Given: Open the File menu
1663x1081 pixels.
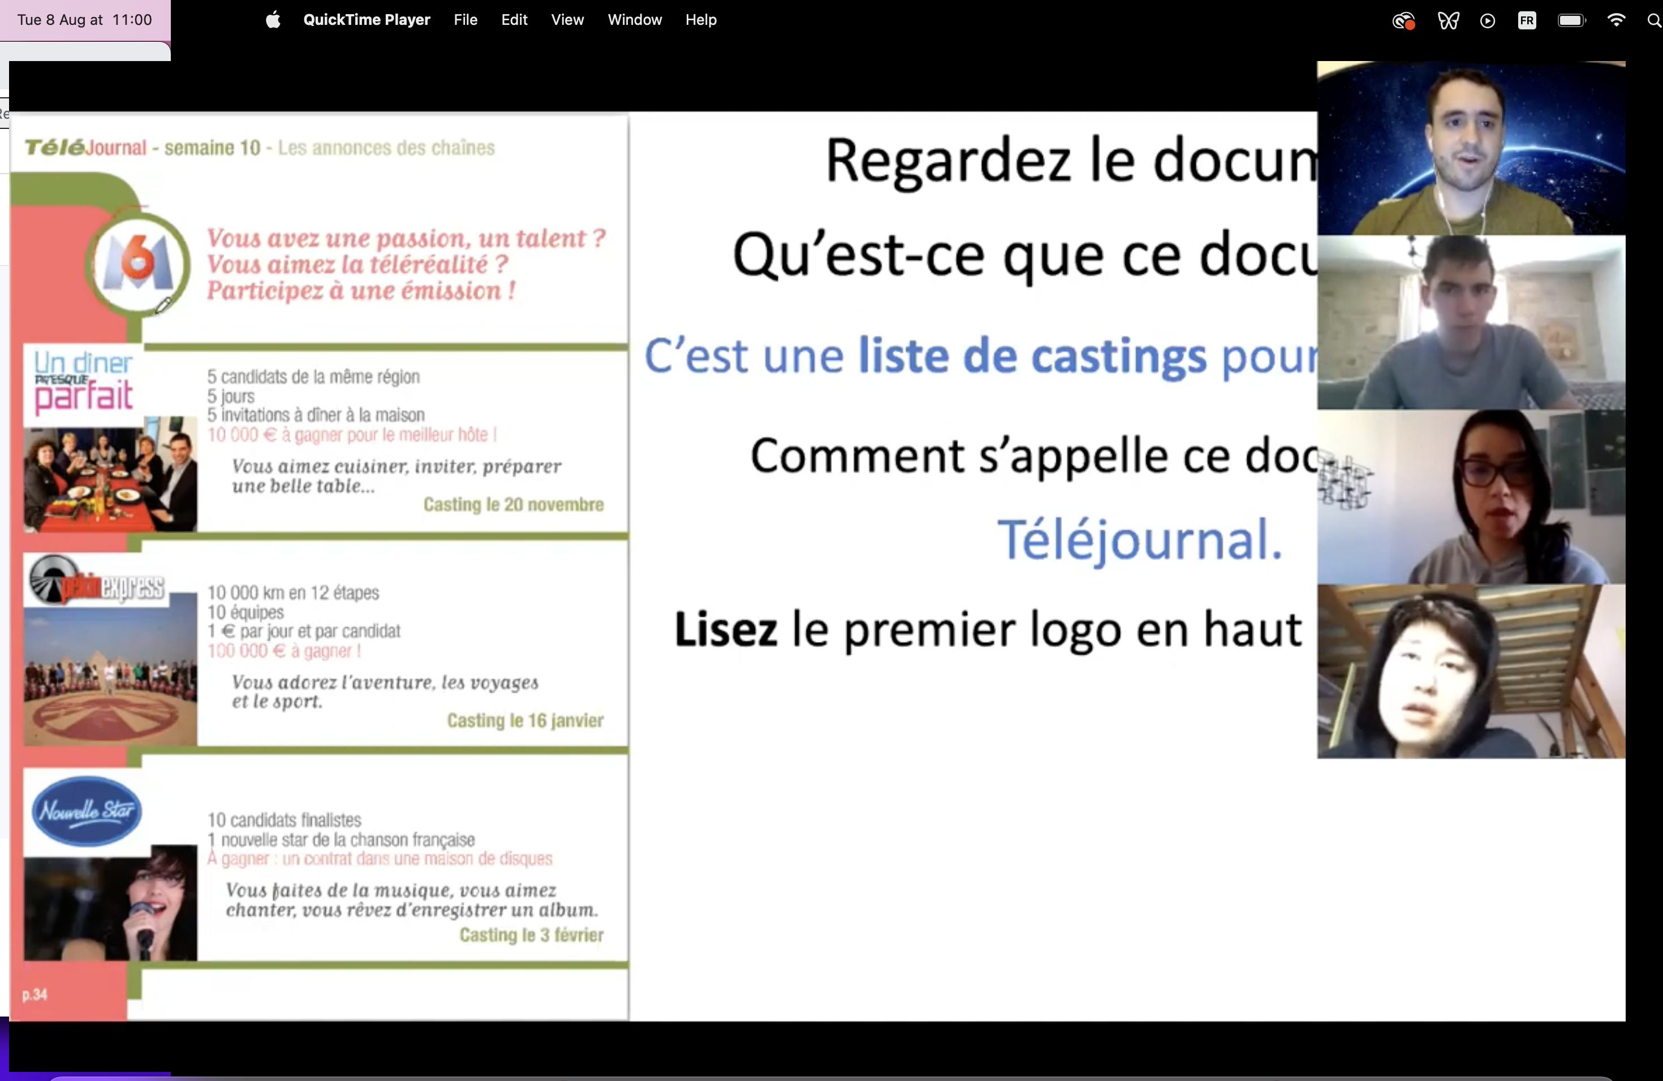Looking at the screenshot, I should [466, 20].
